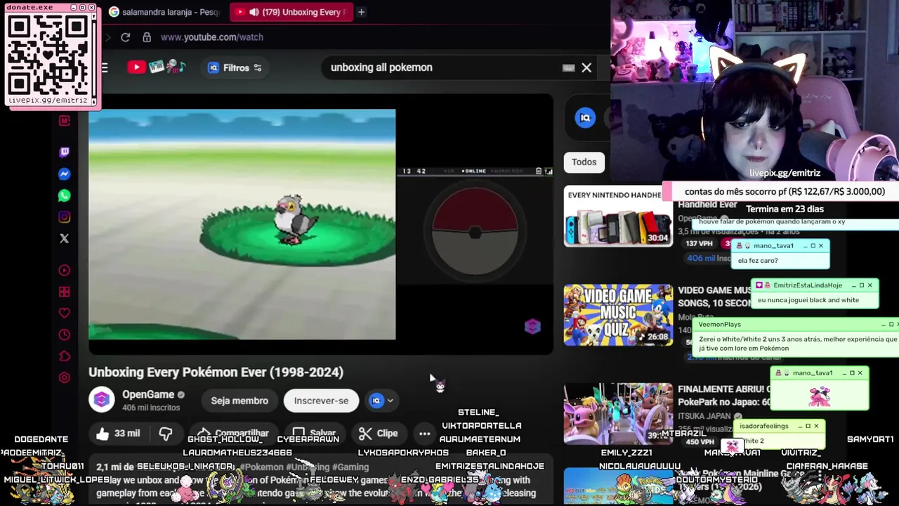
Task: Open the sidebar extensions cube icon
Action: point(64,356)
